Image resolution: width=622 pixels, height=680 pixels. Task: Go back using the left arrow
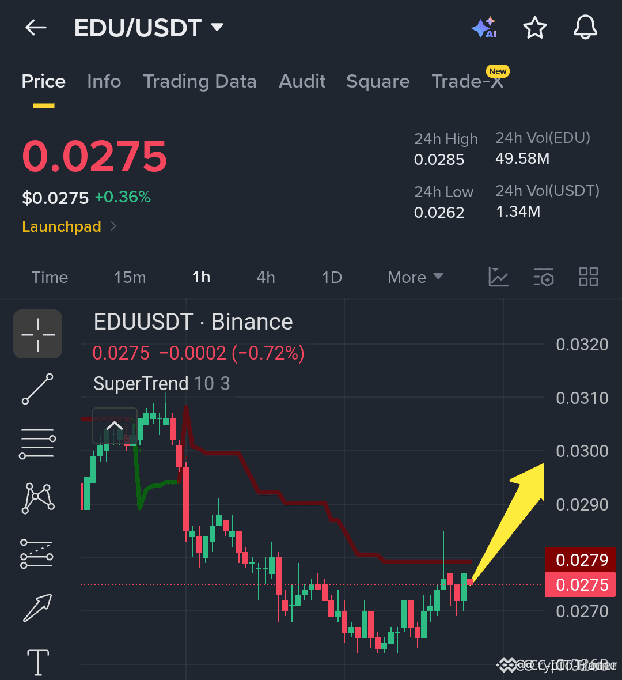(36, 28)
